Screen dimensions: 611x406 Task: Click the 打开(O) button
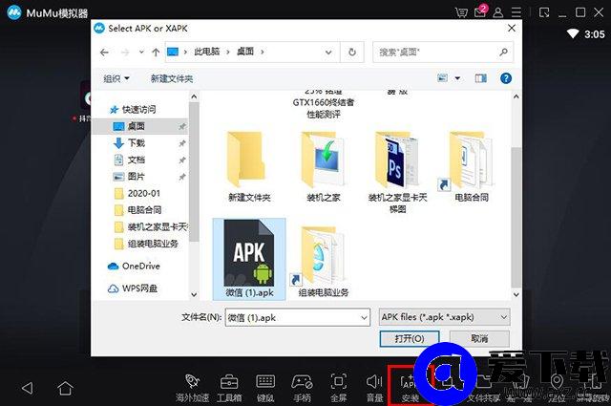click(410, 338)
